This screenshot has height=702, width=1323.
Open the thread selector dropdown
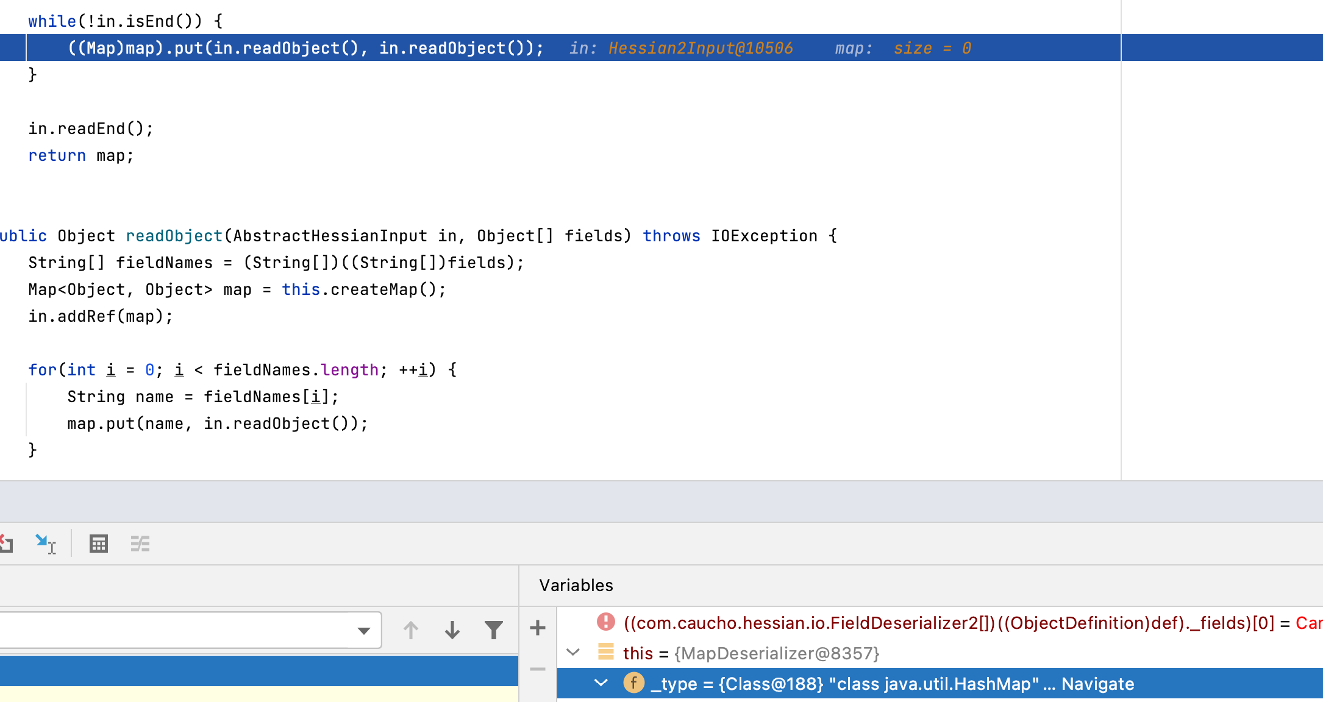click(x=363, y=631)
